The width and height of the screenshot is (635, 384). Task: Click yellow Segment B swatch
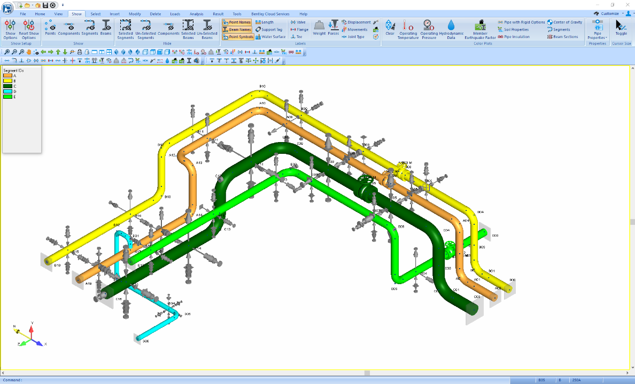point(7,81)
